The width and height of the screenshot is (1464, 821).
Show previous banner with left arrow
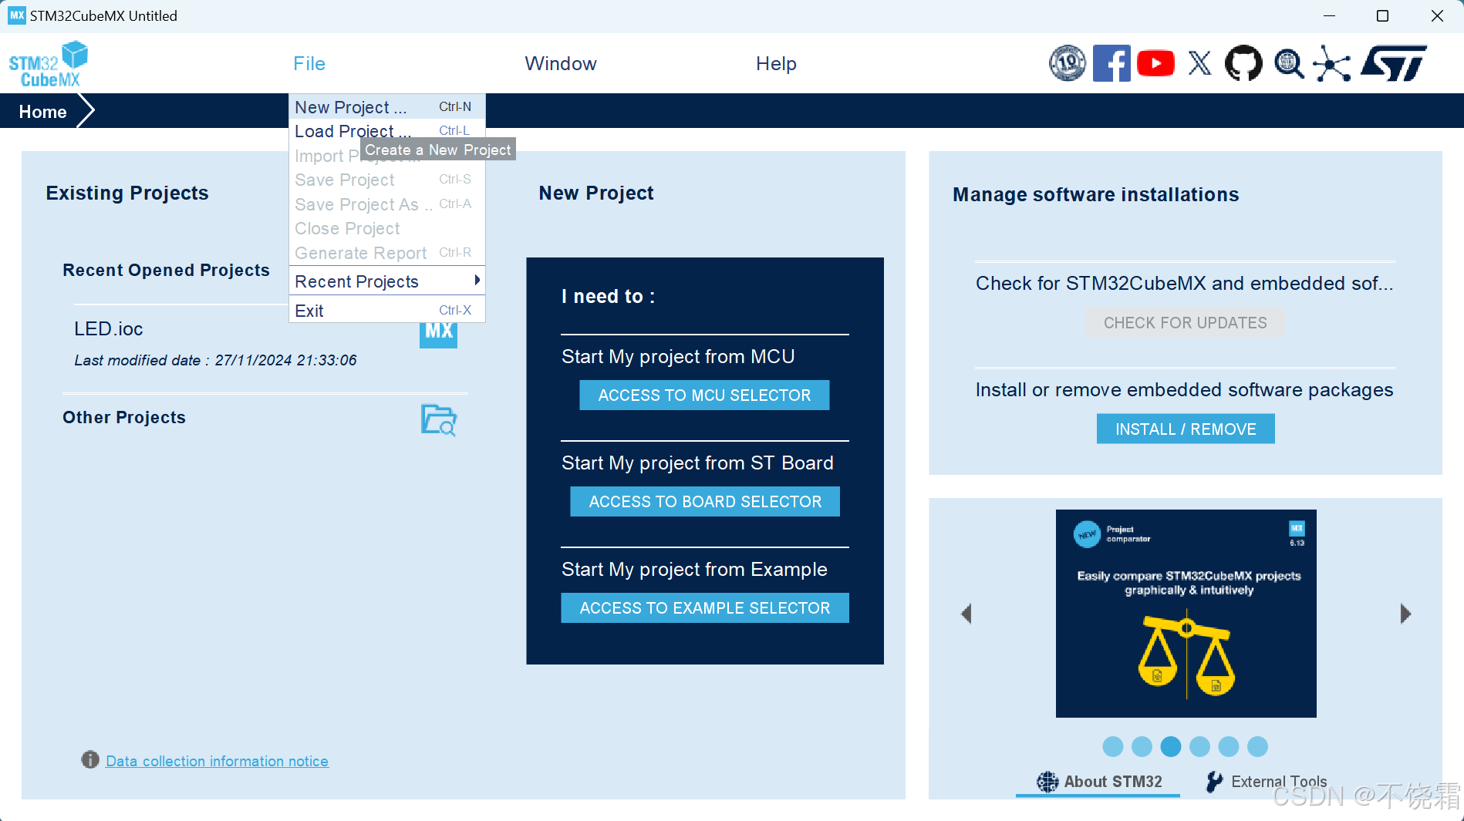[966, 614]
